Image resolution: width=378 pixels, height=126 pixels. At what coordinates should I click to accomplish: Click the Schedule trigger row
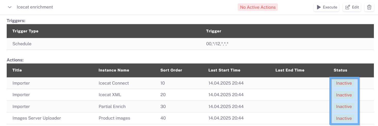(x=22, y=44)
